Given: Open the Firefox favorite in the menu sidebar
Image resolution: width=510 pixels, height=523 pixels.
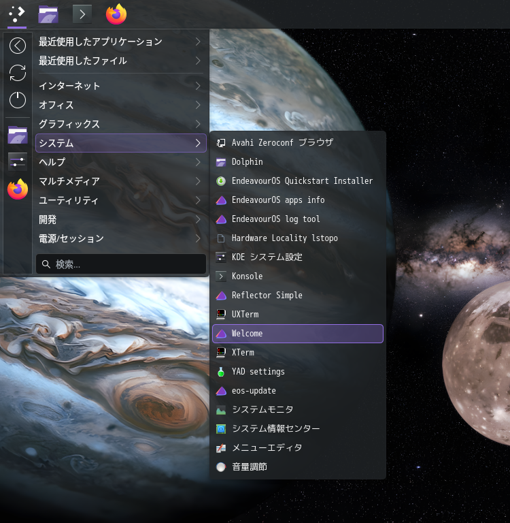Looking at the screenshot, I should [18, 189].
